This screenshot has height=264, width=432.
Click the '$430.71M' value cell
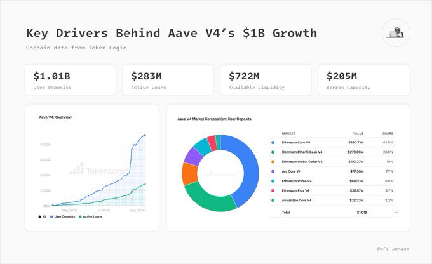click(356, 143)
